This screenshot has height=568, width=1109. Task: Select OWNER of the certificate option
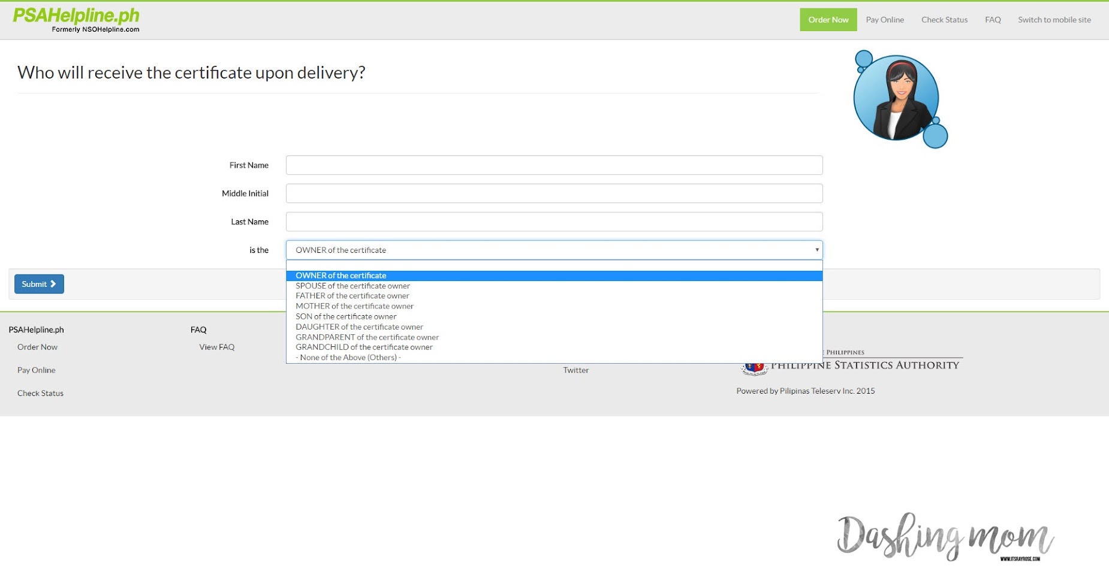click(554, 276)
